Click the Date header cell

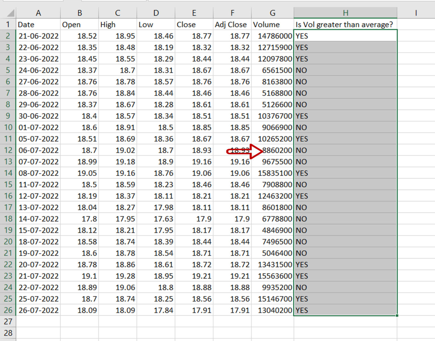[39, 25]
